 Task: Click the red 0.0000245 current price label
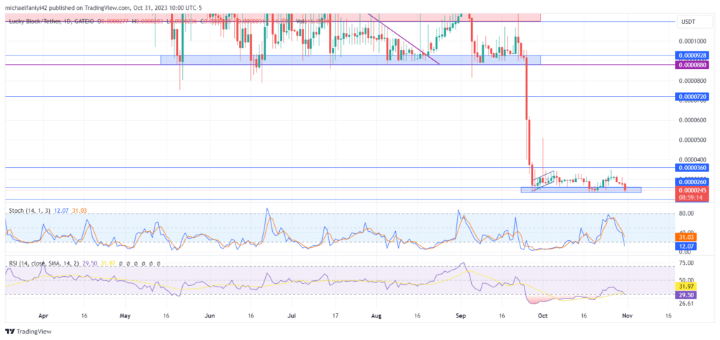(x=692, y=190)
